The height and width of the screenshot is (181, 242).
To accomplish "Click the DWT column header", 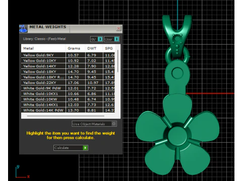I will coord(94,48).
